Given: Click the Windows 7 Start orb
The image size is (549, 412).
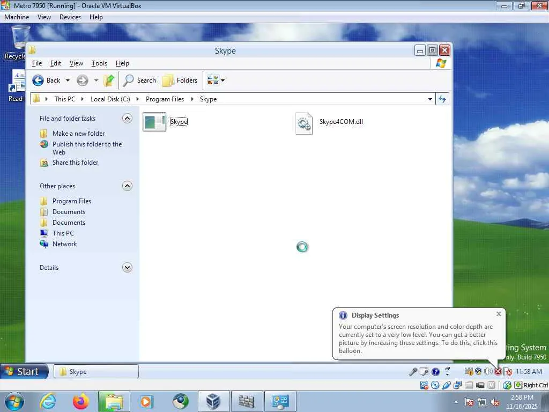Looking at the screenshot, I should 14,401.
